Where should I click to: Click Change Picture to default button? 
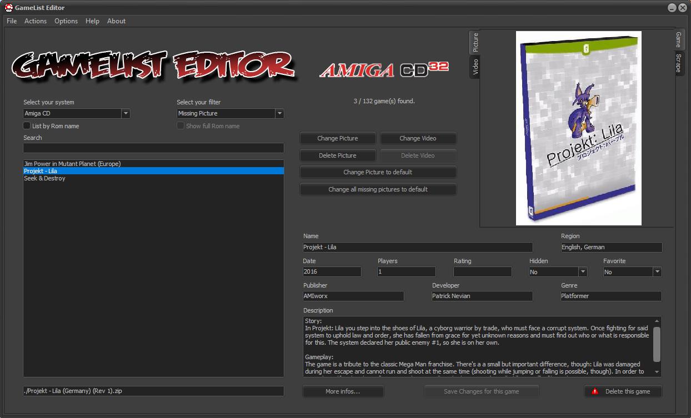(378, 172)
